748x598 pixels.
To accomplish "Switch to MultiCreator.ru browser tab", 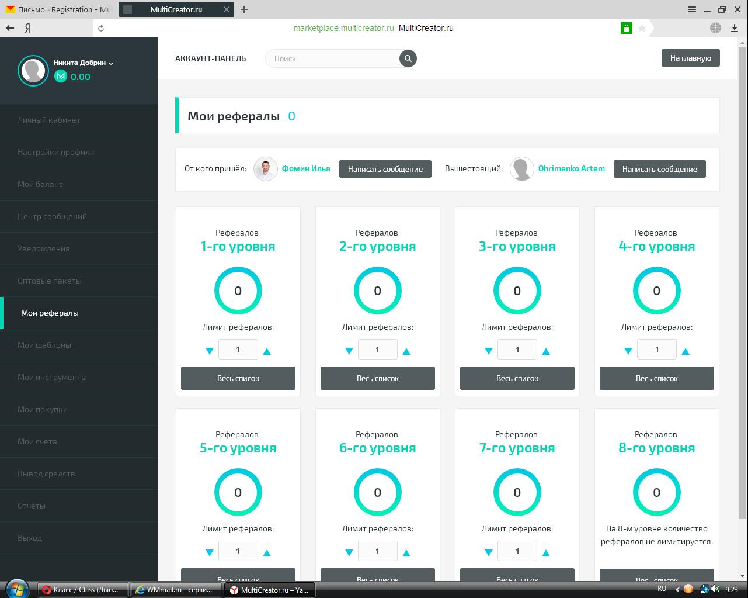I will coord(176,9).
